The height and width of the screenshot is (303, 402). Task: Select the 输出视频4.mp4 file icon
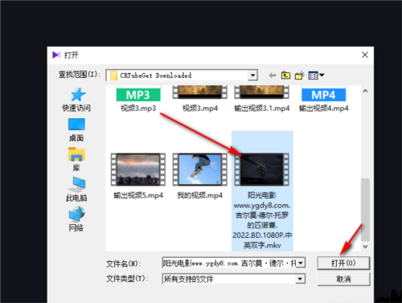pyautogui.click(x=324, y=93)
